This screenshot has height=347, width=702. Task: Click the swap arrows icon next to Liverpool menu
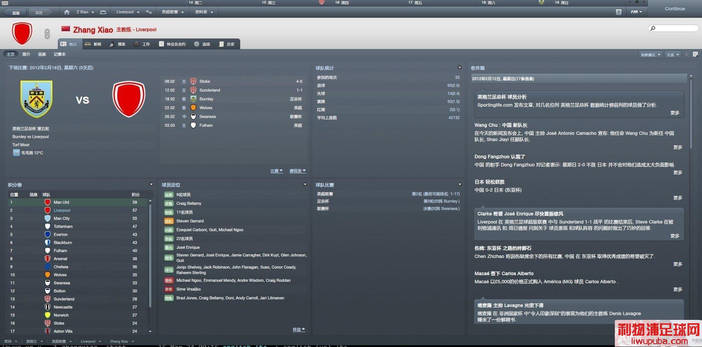click(x=149, y=12)
